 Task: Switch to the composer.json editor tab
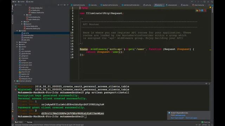click(172, 5)
